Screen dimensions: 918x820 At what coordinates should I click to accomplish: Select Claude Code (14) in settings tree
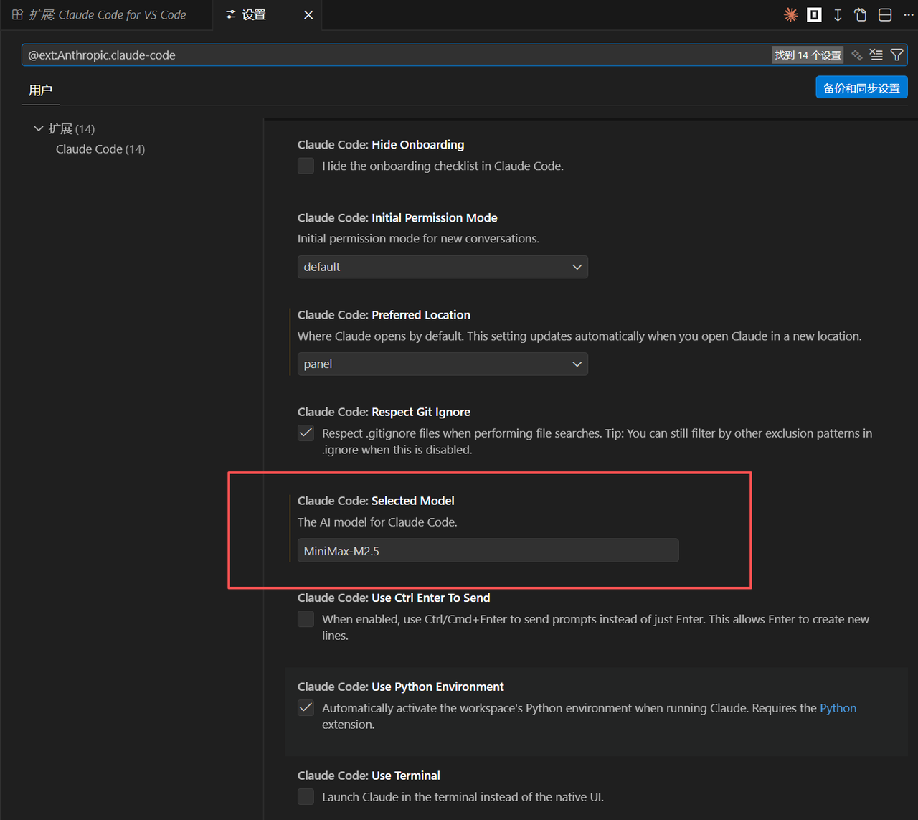pos(100,149)
